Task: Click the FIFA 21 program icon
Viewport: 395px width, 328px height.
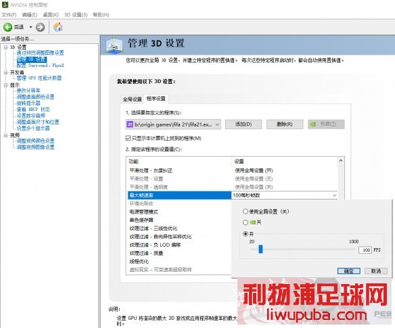Action: pyautogui.click(x=130, y=124)
